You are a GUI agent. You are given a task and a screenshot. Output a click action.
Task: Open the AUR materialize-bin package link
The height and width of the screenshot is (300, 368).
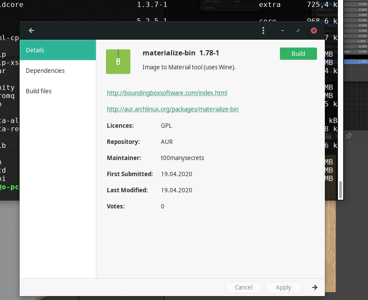pyautogui.click(x=173, y=109)
